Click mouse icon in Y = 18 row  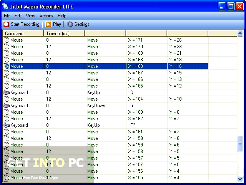pos(7,60)
